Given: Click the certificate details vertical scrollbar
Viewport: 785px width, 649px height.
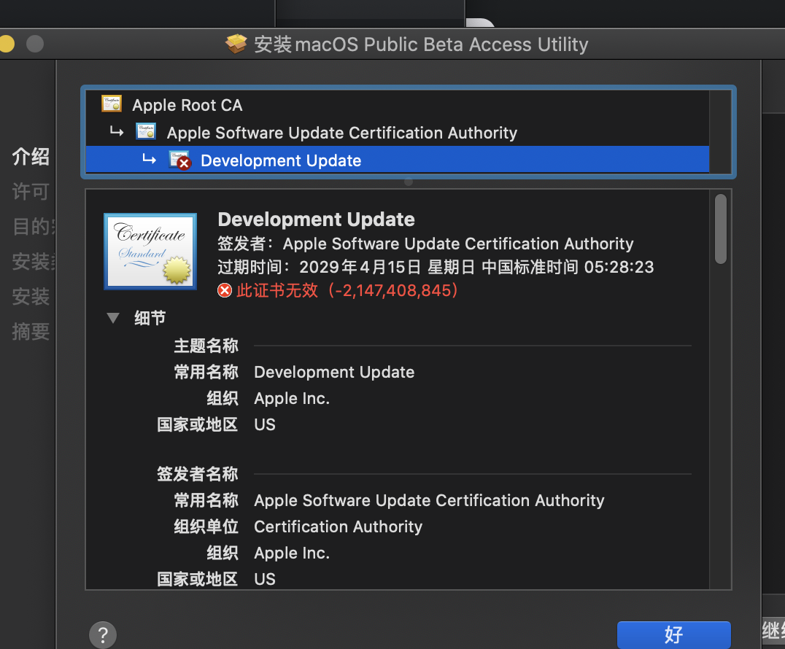Looking at the screenshot, I should point(721,229).
